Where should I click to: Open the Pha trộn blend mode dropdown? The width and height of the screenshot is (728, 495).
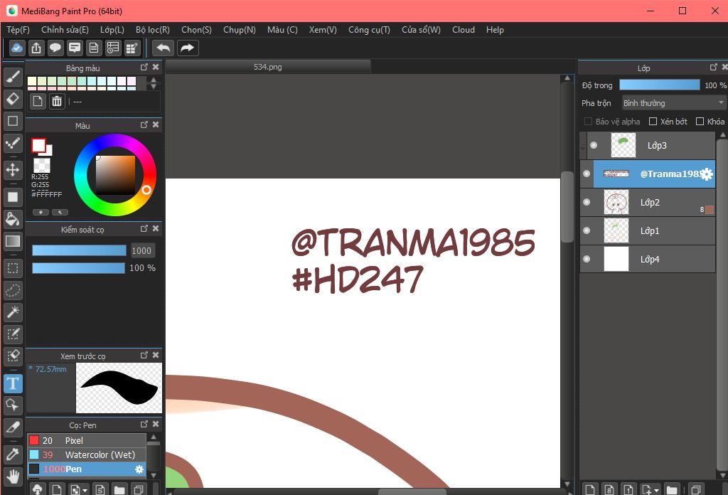pos(674,102)
